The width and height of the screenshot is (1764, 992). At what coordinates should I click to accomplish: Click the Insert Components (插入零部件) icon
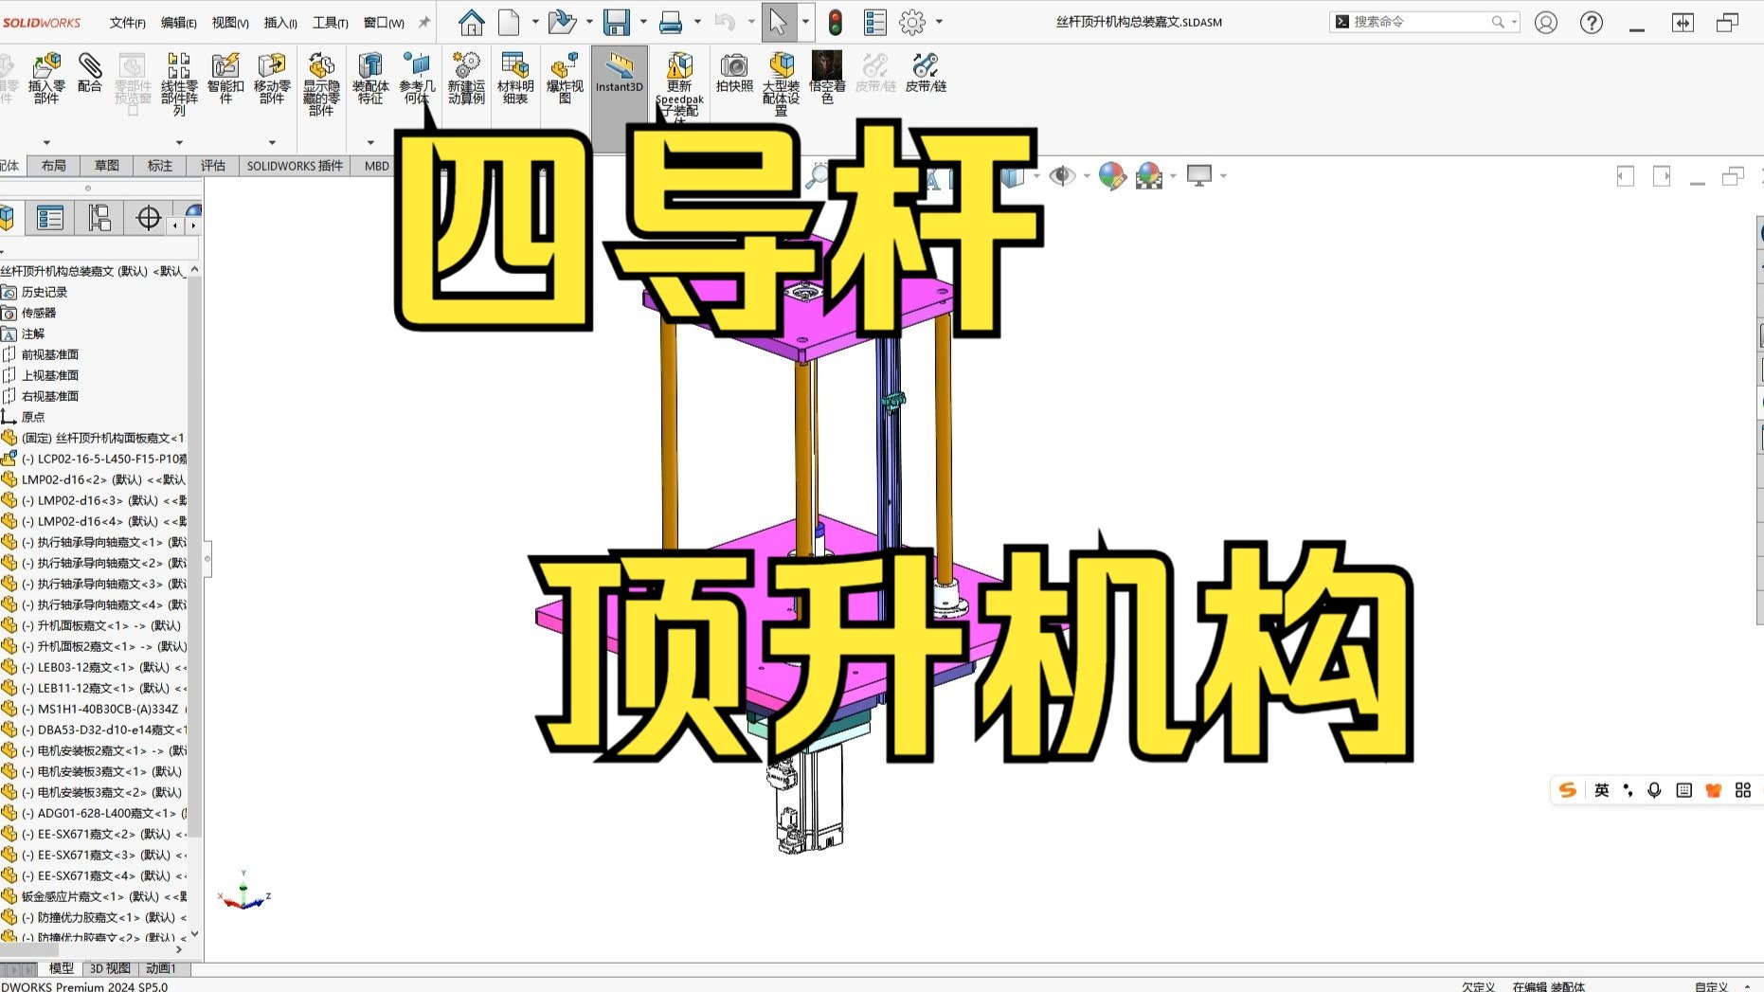pyautogui.click(x=46, y=78)
